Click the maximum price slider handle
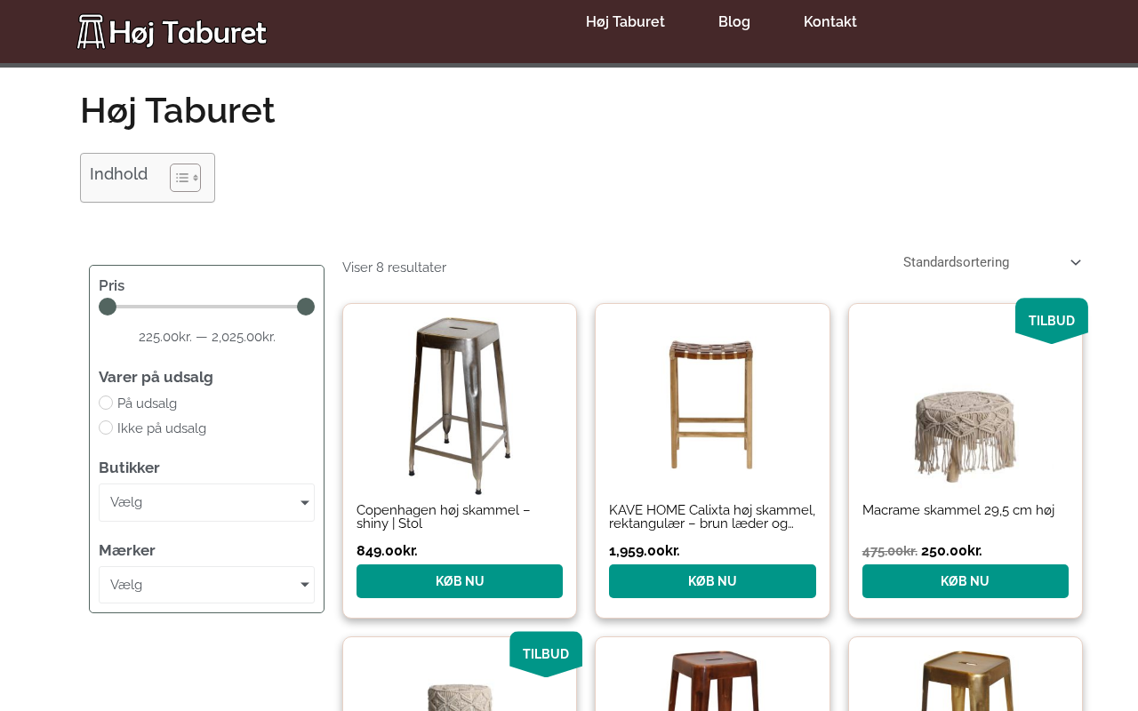The height and width of the screenshot is (711, 1138). (306, 307)
